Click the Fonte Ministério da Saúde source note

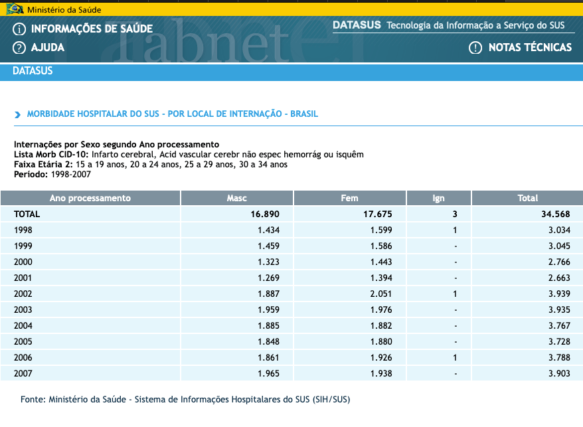pyautogui.click(x=185, y=400)
